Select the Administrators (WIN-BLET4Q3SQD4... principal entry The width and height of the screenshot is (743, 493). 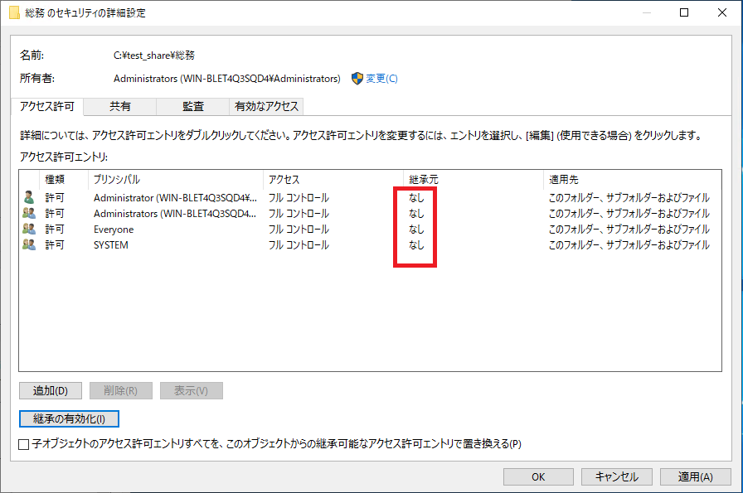(x=175, y=214)
